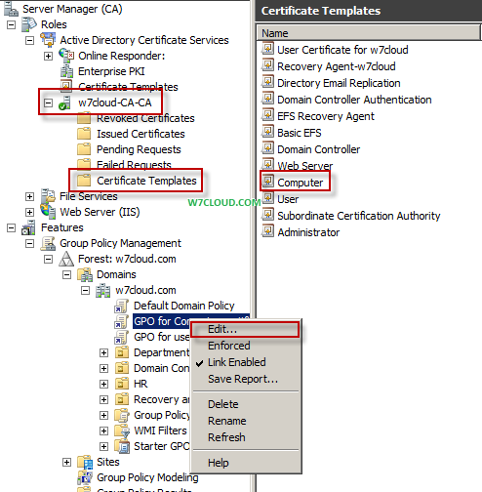Click the Default Domain Policy GPO icon
The width and height of the screenshot is (482, 492).
point(122,306)
